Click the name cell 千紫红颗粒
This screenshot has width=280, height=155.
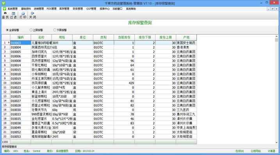pyautogui.click(x=41, y=65)
